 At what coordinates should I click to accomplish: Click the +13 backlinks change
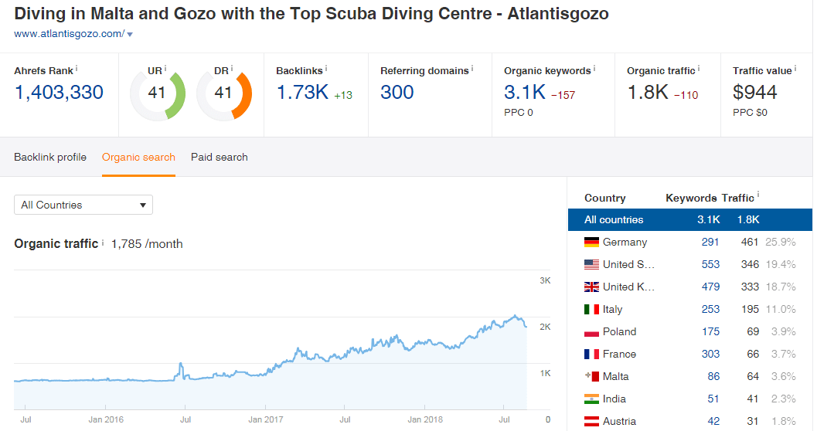pos(343,95)
